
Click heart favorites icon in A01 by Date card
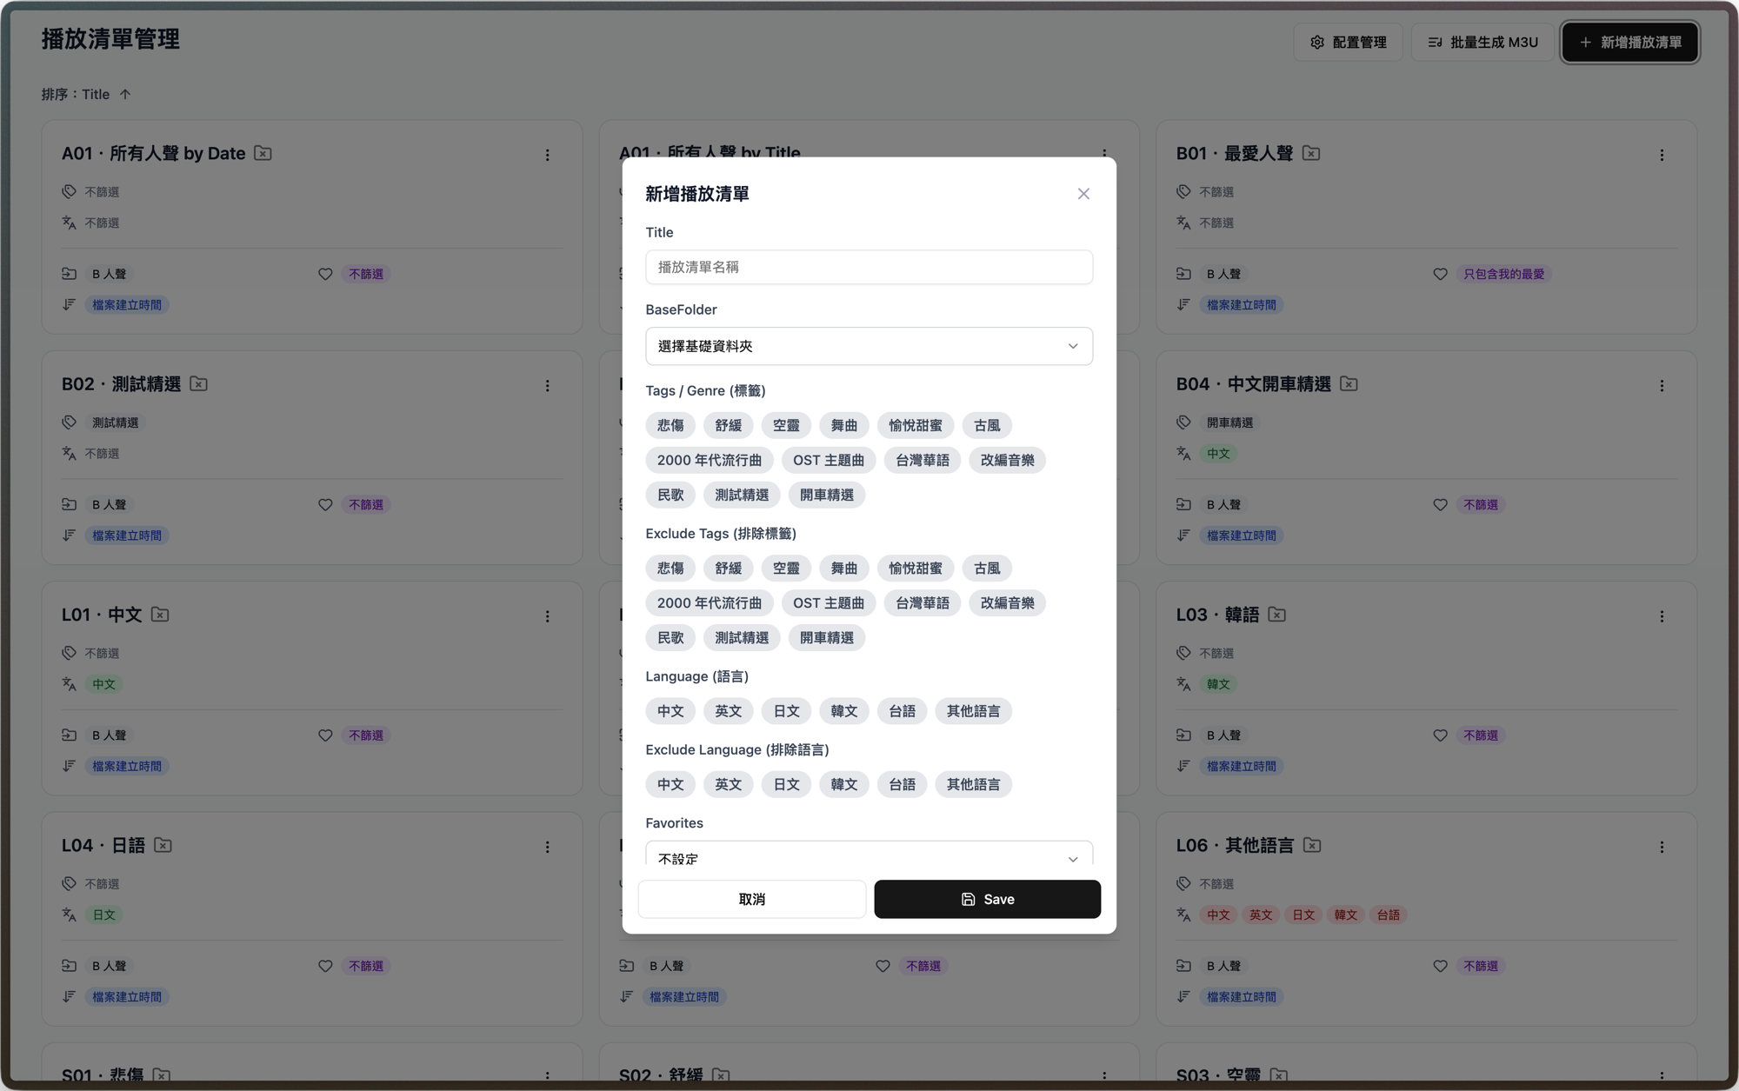pos(325,274)
